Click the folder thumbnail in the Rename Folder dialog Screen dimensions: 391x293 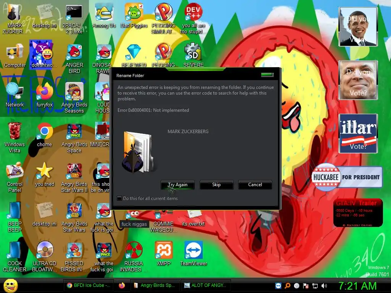[138, 152]
